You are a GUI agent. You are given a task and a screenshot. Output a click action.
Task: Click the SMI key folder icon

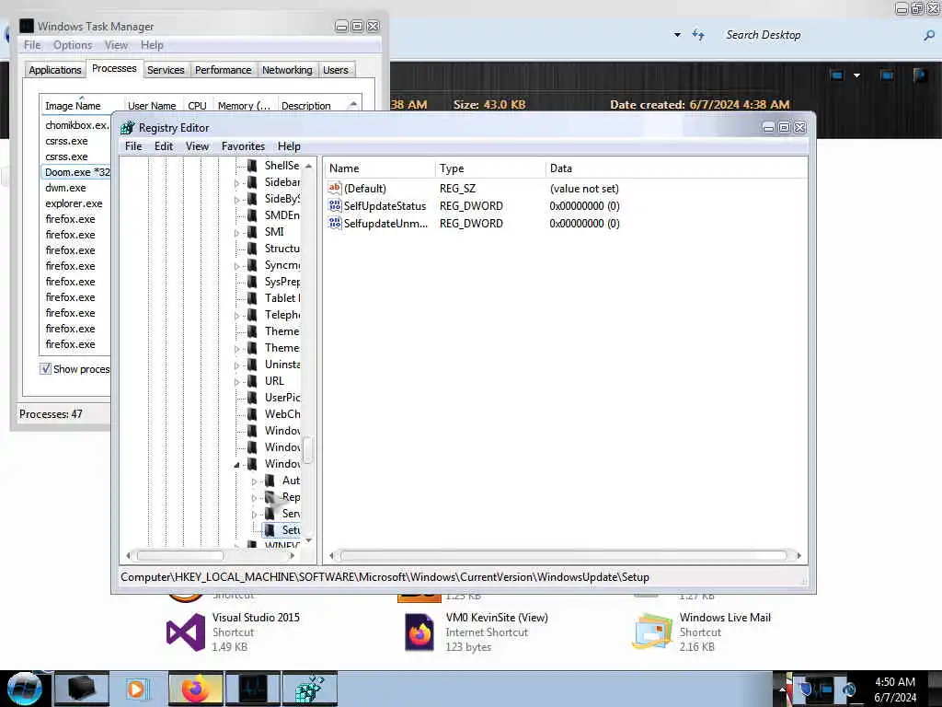coord(252,231)
